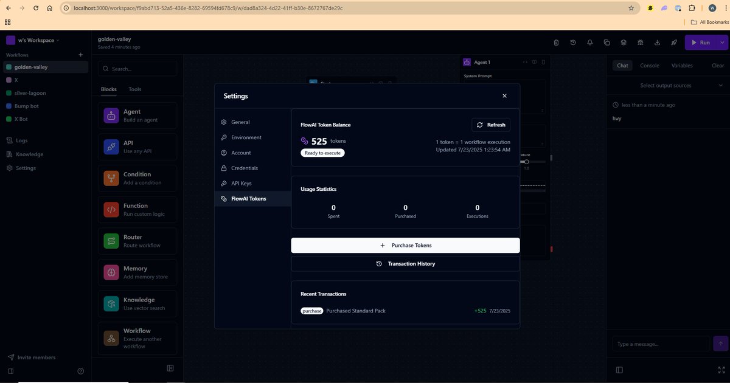Open Knowledge in the sidebar
Screen dimensions: 730x383
[46, 154]
